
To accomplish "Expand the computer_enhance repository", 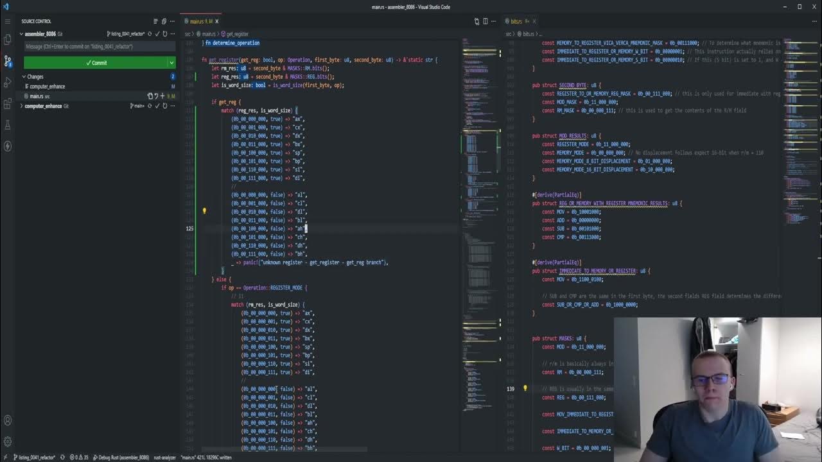I will coord(21,106).
